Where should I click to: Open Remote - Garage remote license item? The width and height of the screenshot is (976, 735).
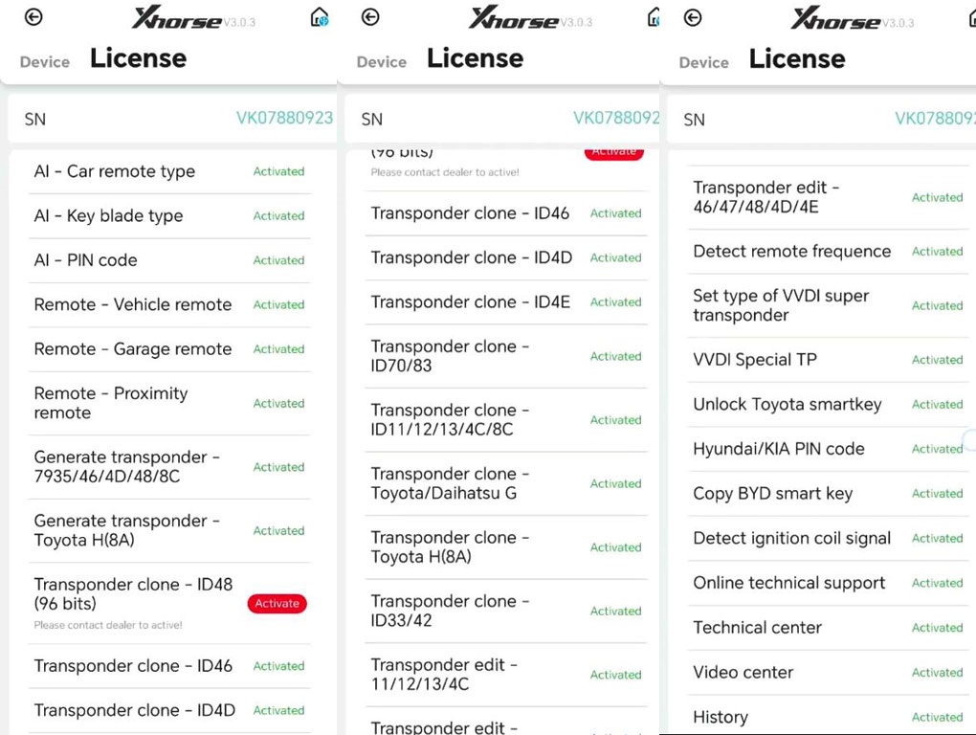point(133,350)
